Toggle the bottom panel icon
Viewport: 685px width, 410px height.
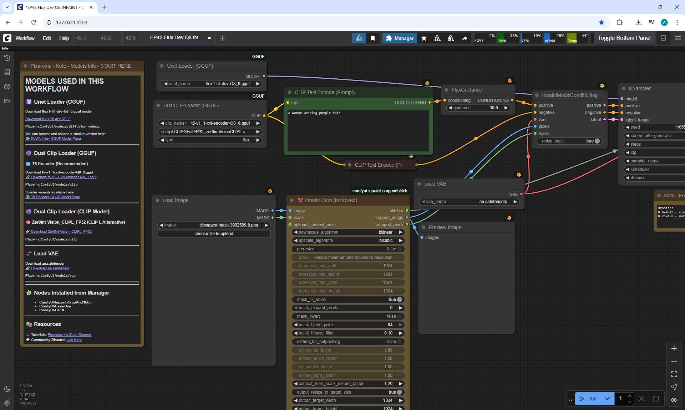coord(664,38)
